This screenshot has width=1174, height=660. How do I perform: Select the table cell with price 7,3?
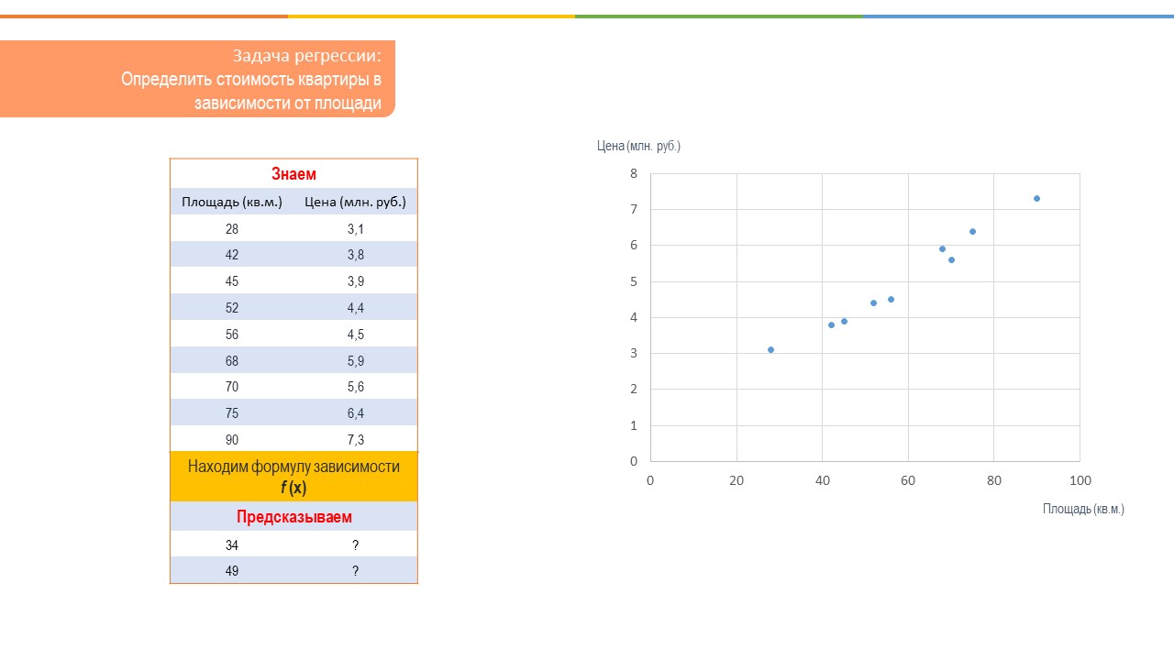[355, 440]
